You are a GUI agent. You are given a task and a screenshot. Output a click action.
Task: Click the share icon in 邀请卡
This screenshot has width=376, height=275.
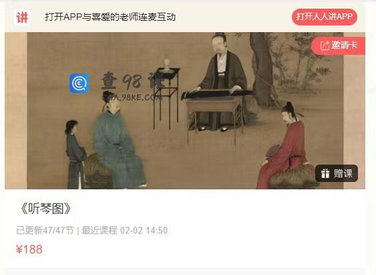325,45
